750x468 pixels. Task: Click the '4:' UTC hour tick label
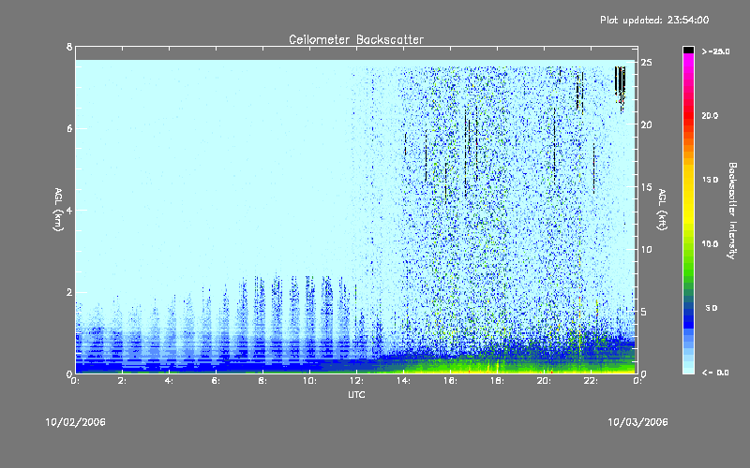[170, 381]
